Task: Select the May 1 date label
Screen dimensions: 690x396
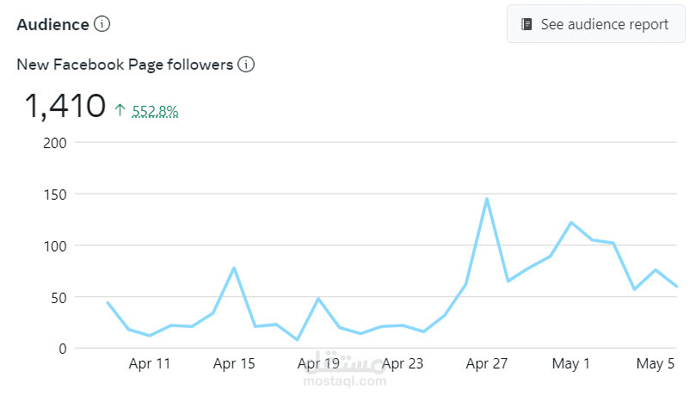Action: (x=571, y=364)
